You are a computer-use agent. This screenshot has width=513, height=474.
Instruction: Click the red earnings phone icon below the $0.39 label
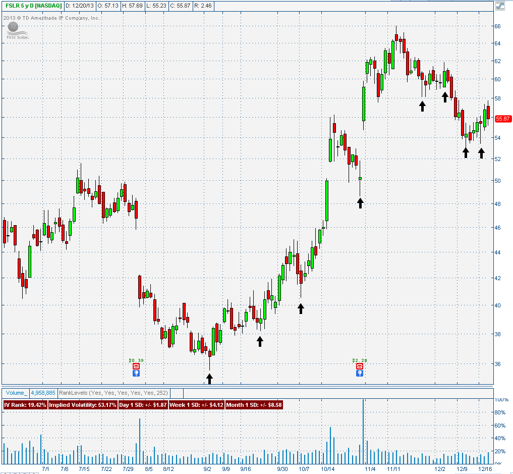[x=136, y=366]
